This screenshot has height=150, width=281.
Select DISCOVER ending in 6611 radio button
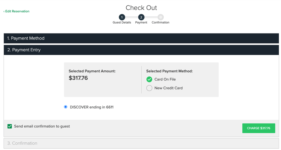point(66,107)
